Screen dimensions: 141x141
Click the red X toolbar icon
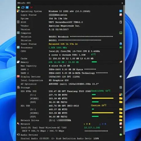pos(32,7)
